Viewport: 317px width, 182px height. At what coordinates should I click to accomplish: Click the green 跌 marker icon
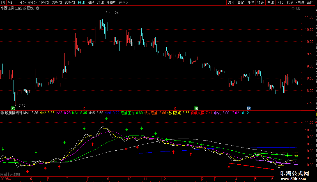coord(13,108)
